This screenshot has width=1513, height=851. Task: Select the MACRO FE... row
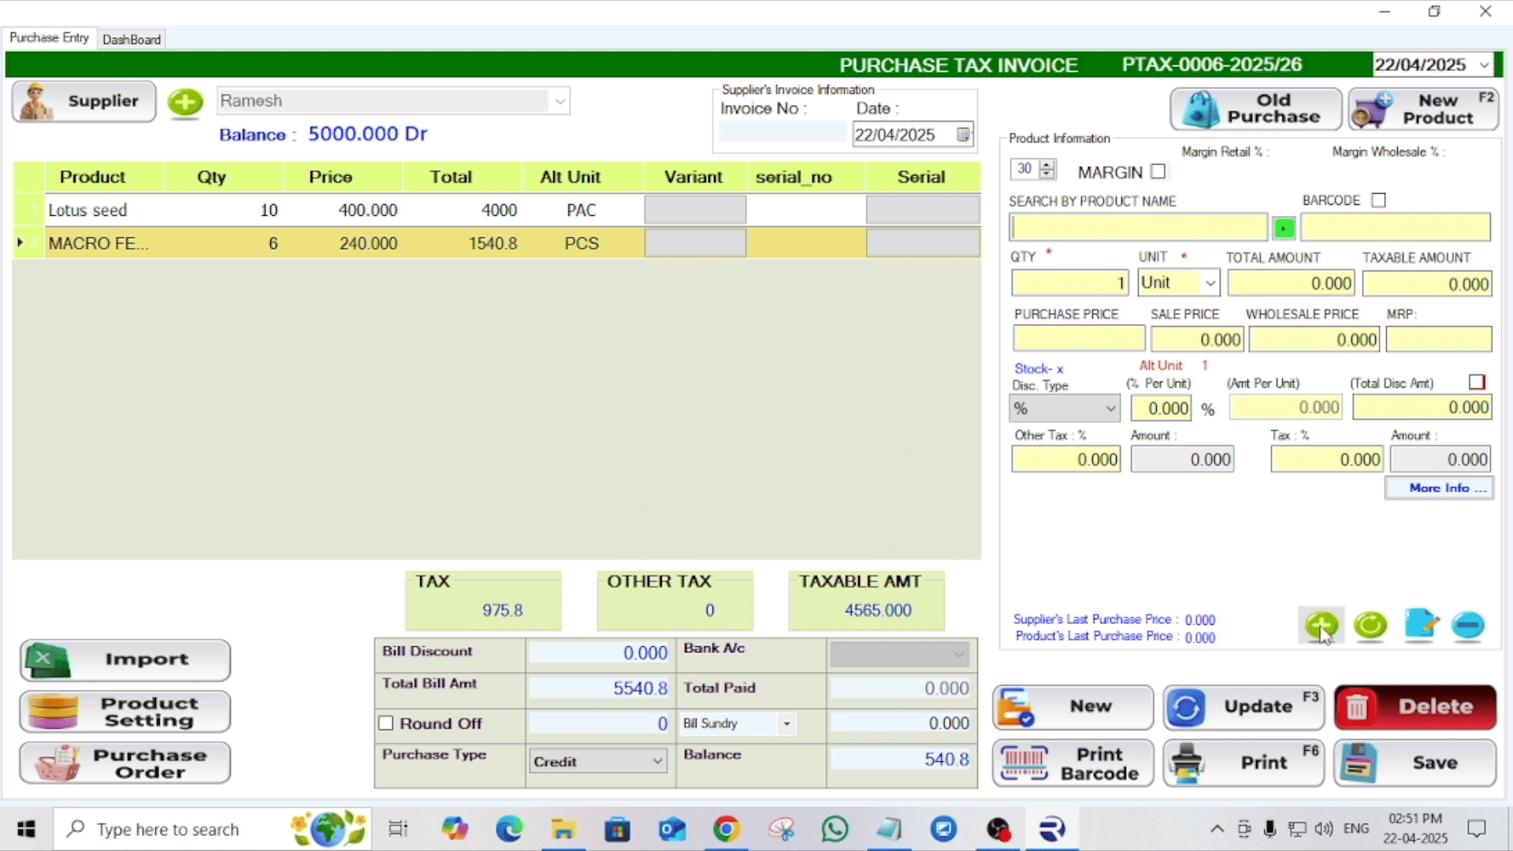[x=496, y=243]
